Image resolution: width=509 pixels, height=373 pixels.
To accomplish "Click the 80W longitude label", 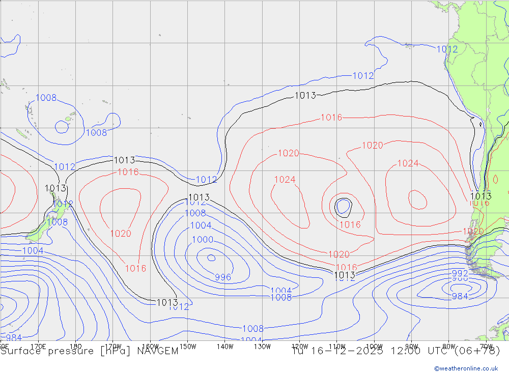I will pos(449,347).
